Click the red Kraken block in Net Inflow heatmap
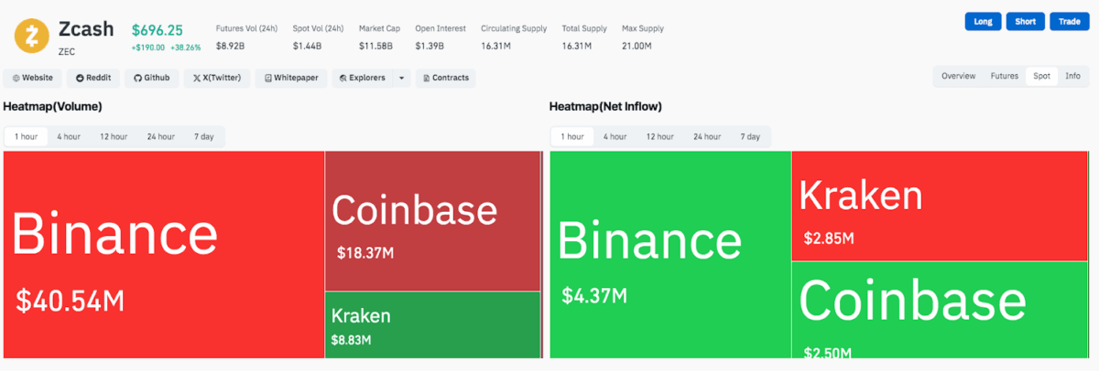 coord(941,207)
